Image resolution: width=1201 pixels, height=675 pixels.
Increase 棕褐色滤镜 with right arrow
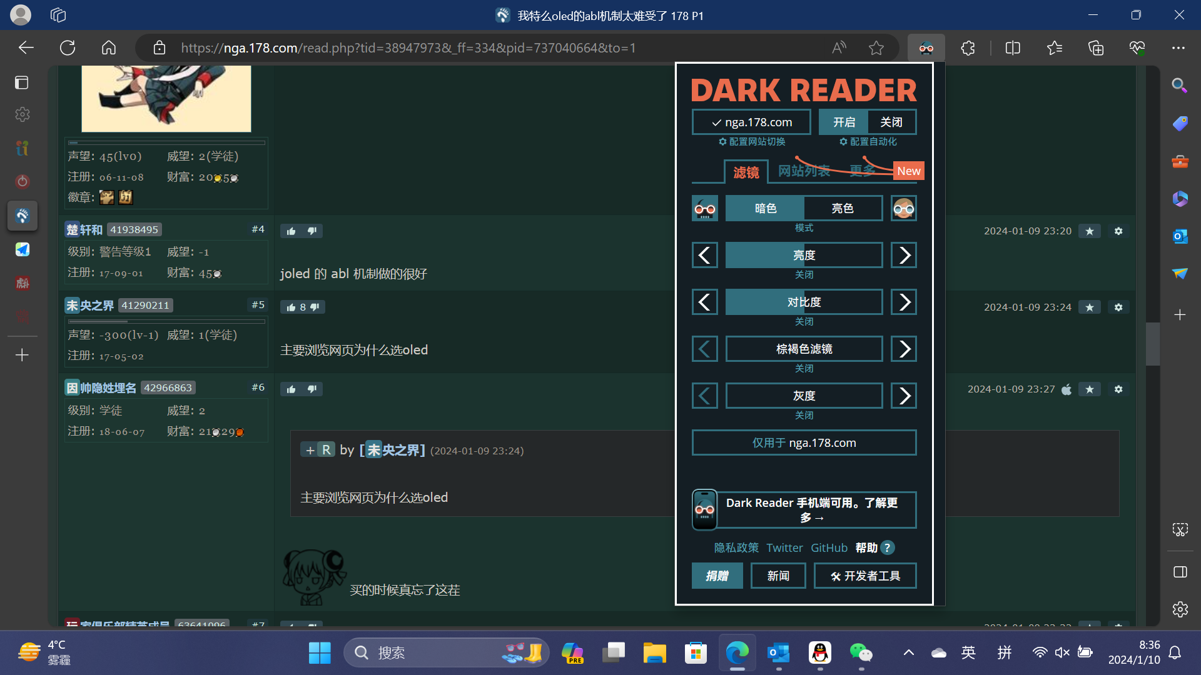[x=904, y=349]
